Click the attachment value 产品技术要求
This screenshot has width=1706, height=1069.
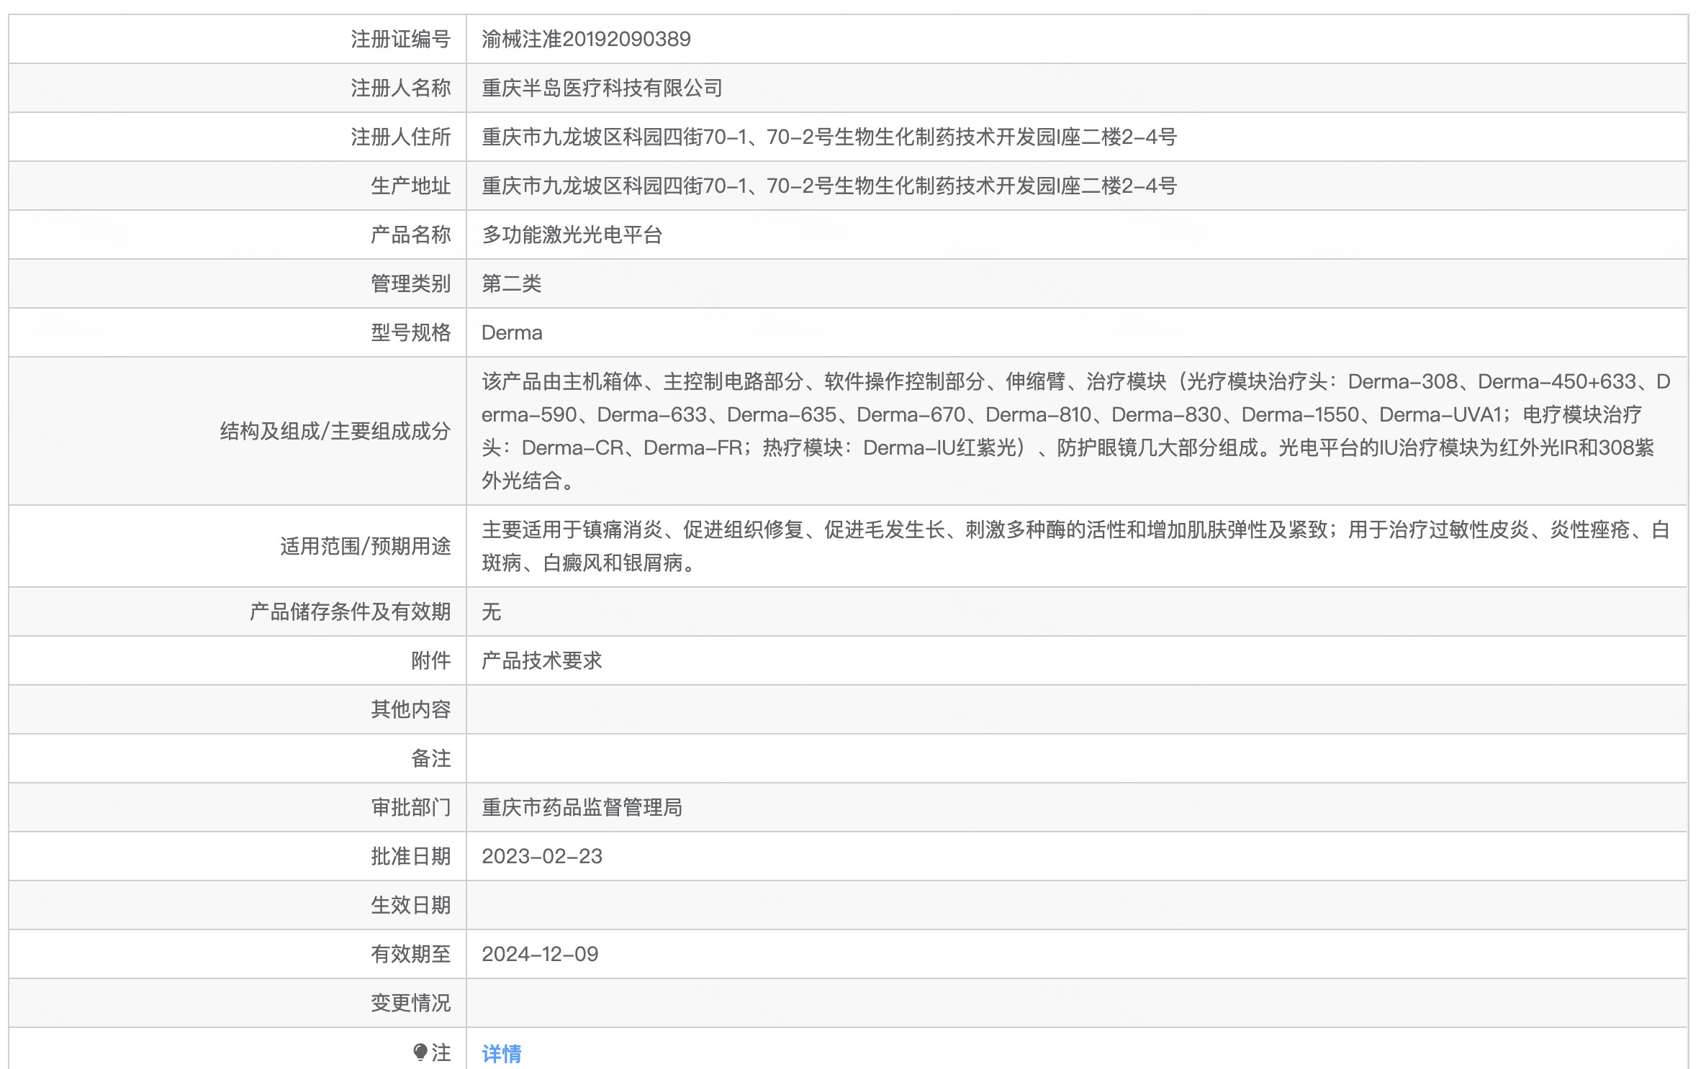coord(541,660)
